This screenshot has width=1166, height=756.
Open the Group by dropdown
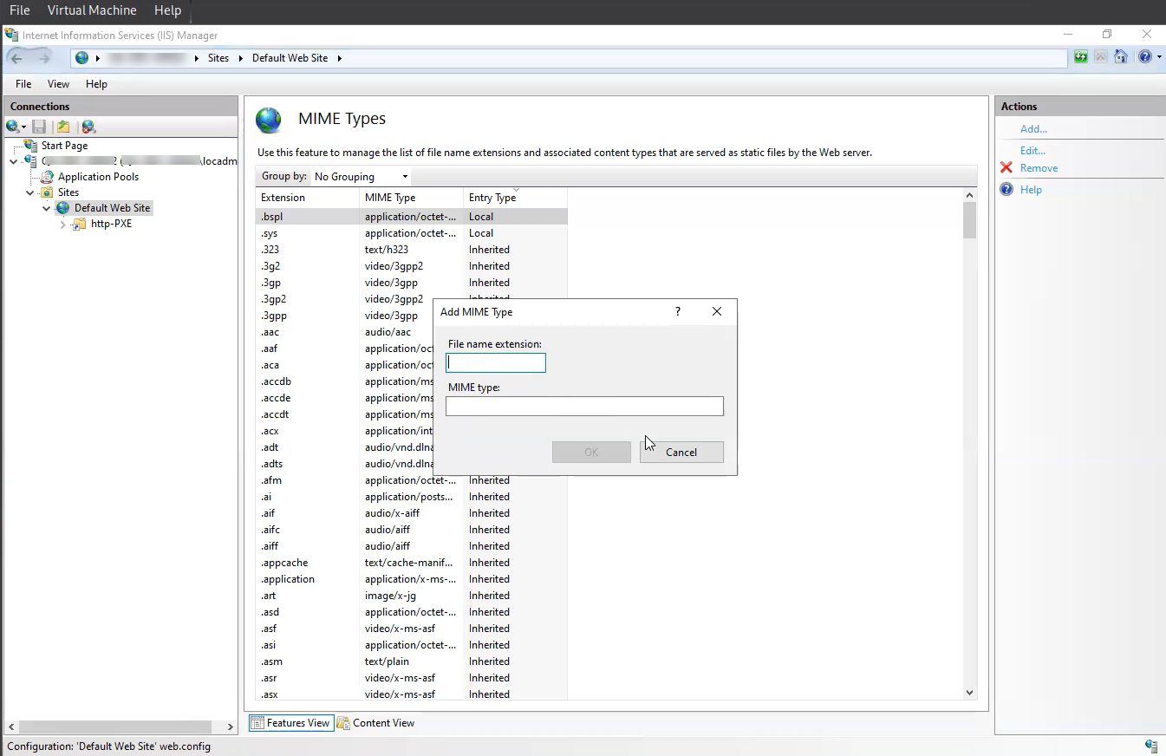pyautogui.click(x=362, y=177)
